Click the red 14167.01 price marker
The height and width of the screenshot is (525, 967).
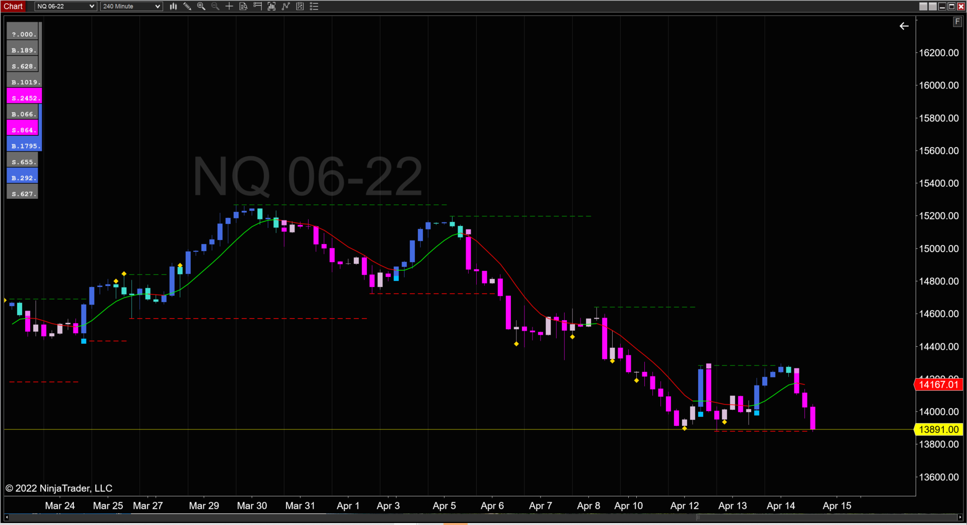tap(939, 385)
